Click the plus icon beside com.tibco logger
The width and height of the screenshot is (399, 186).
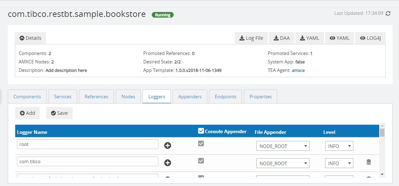(x=168, y=163)
